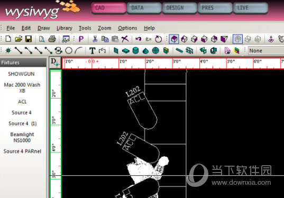Open the Draw menu
The image size is (284, 198).
pyautogui.click(x=44, y=28)
